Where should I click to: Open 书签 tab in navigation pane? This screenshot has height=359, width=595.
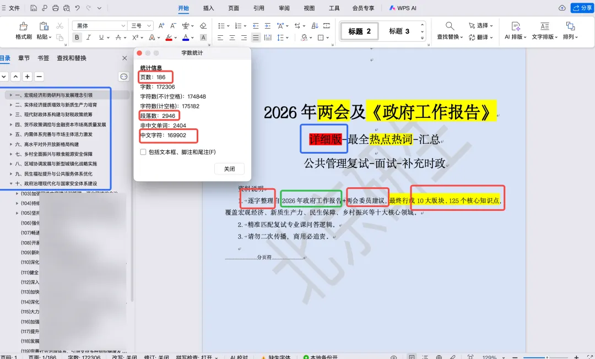tap(44, 58)
